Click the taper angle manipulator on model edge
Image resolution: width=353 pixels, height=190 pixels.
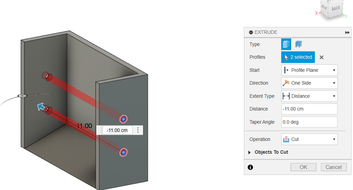click(x=22, y=96)
